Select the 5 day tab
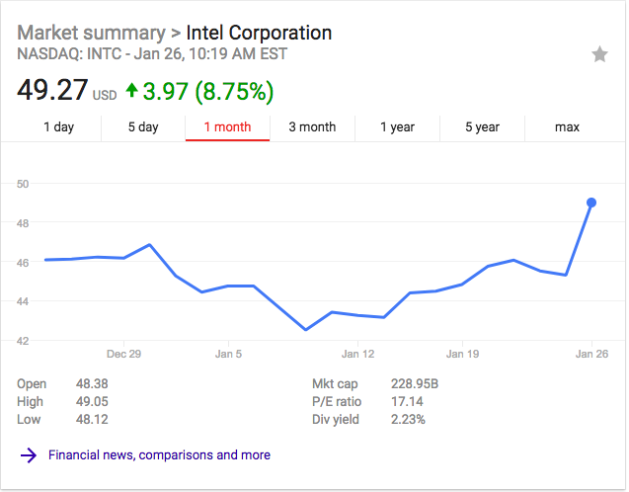 coord(143,126)
